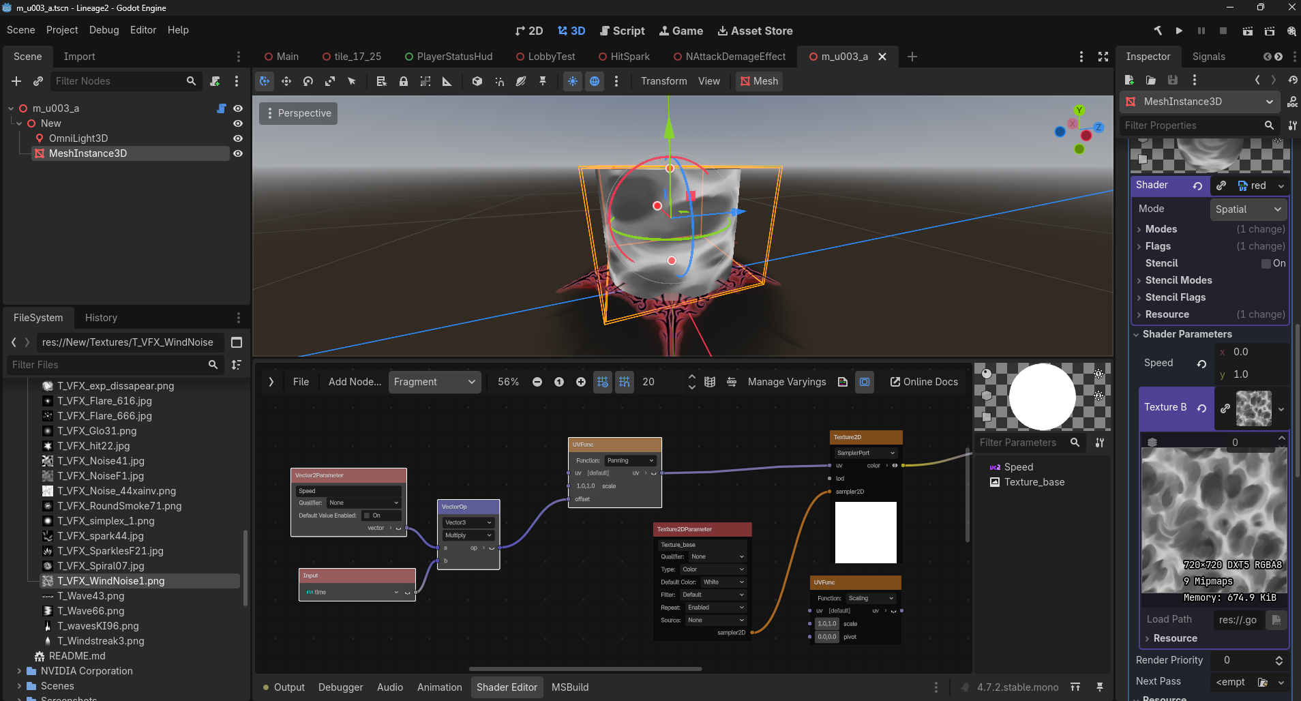Toggle visibility of OmniLight3D node
Screen dimensions: 1301x701
[x=238, y=138]
